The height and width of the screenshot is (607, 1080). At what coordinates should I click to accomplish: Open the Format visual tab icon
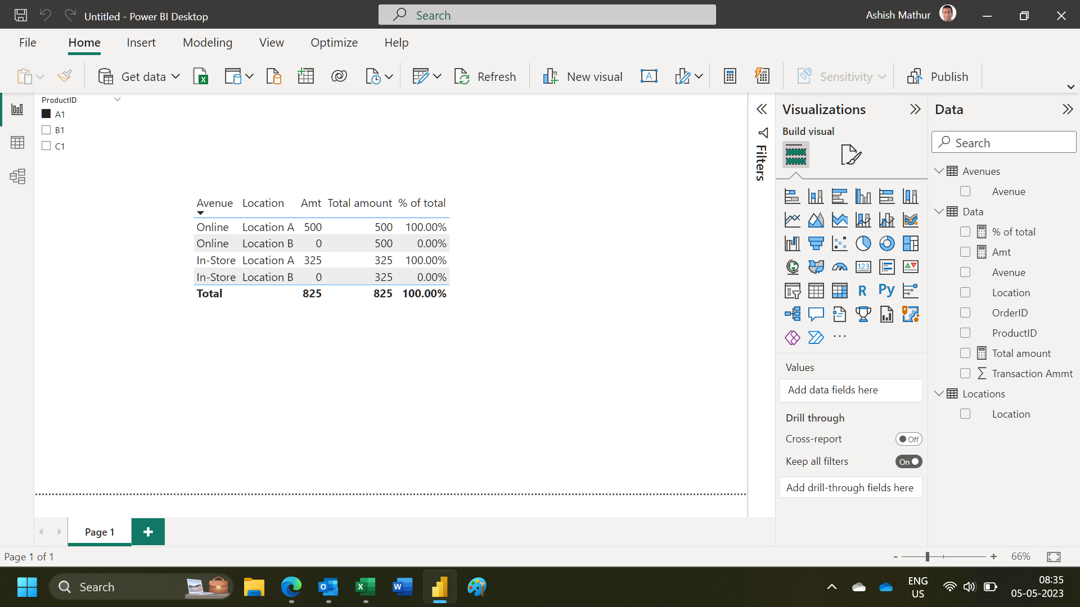[x=850, y=155]
